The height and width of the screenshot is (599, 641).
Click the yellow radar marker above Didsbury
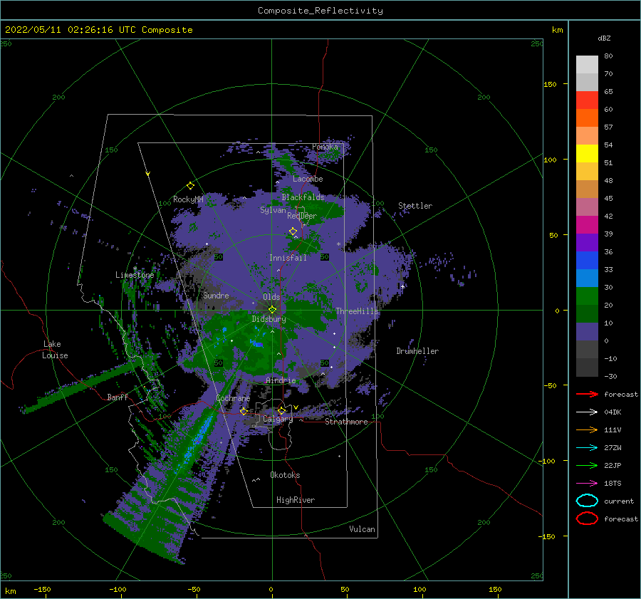point(272,310)
